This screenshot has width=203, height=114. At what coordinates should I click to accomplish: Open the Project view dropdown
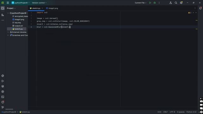11,8
